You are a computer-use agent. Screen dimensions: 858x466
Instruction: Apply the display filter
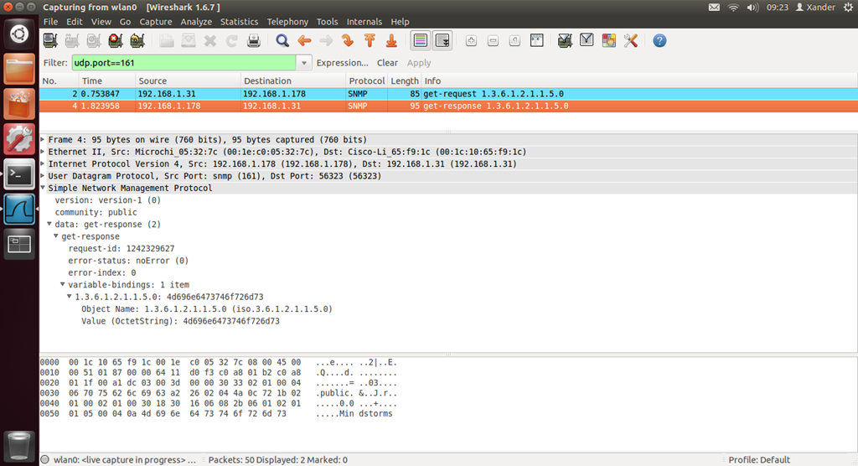point(419,63)
